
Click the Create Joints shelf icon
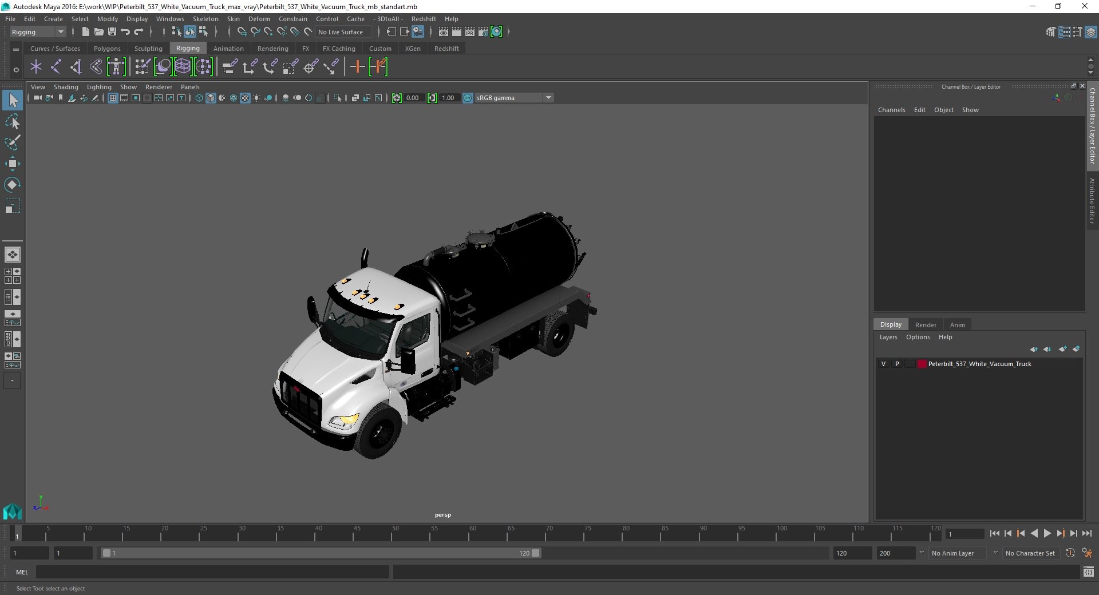coord(56,67)
